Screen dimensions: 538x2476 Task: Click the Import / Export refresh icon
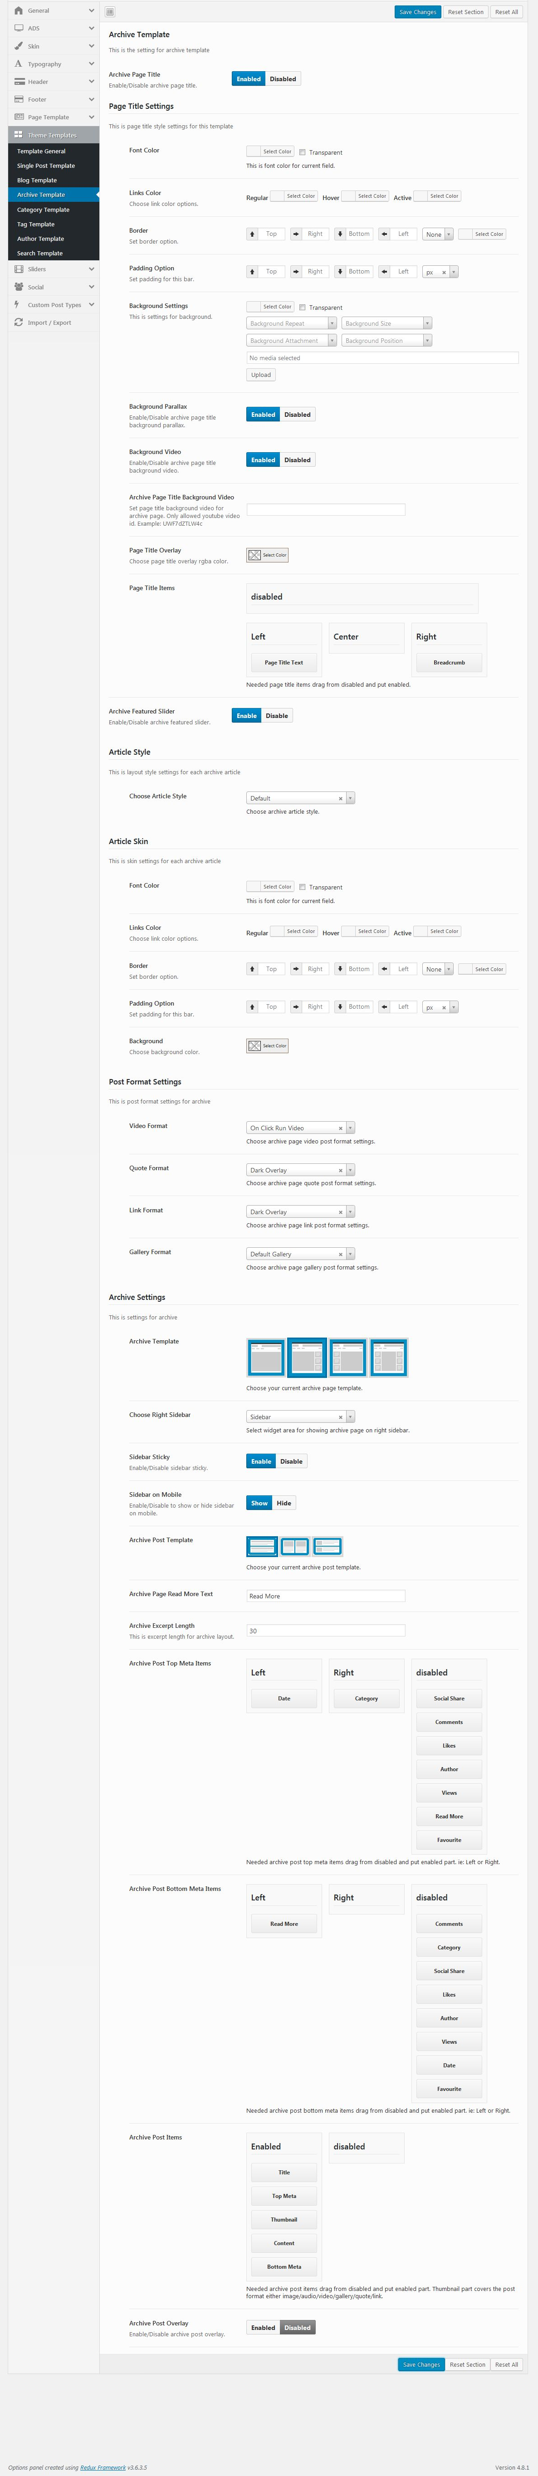(18, 323)
